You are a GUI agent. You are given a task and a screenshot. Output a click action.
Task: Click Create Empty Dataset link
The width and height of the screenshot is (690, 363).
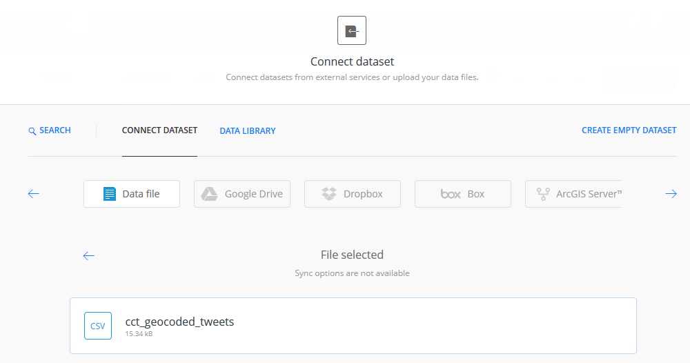point(629,130)
